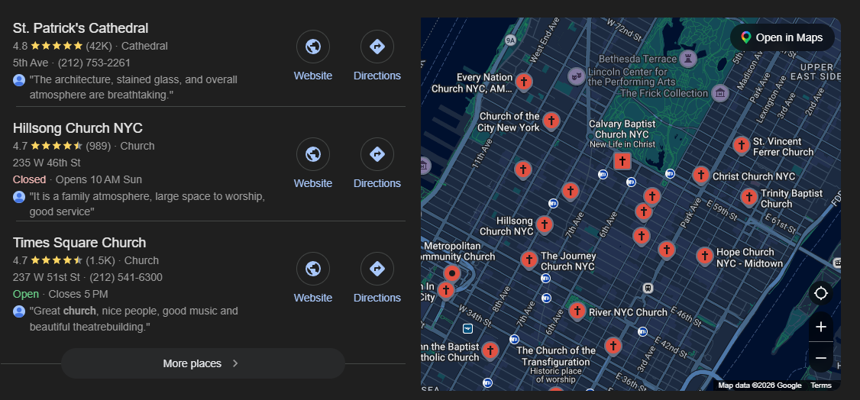Select the River NYC Church map marker
Image resolution: width=860 pixels, height=400 pixels.
click(577, 311)
